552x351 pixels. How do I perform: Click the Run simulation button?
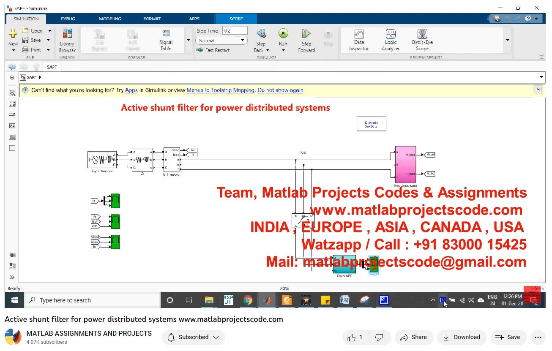pos(283,34)
